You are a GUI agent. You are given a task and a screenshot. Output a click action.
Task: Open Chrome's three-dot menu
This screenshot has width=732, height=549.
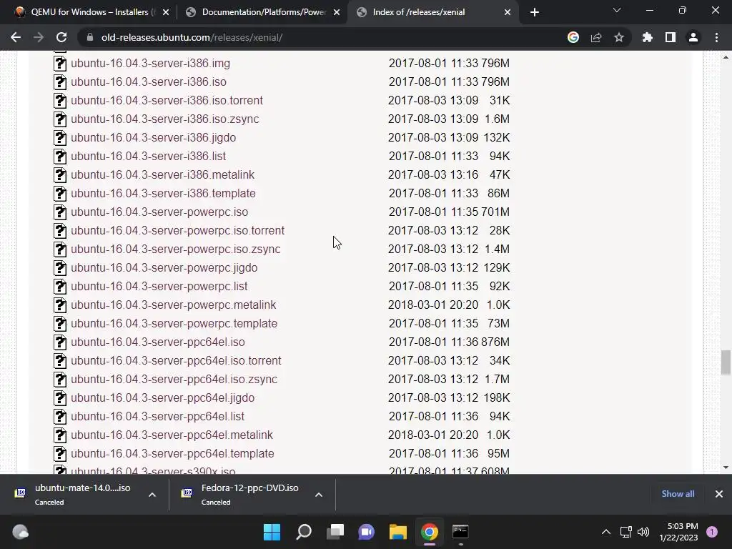pos(716,37)
